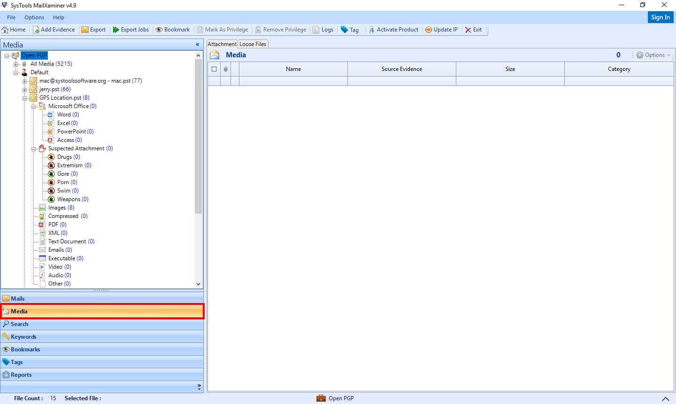The height and width of the screenshot is (404, 676).
Task: Select the PDF files node
Action: click(x=57, y=225)
